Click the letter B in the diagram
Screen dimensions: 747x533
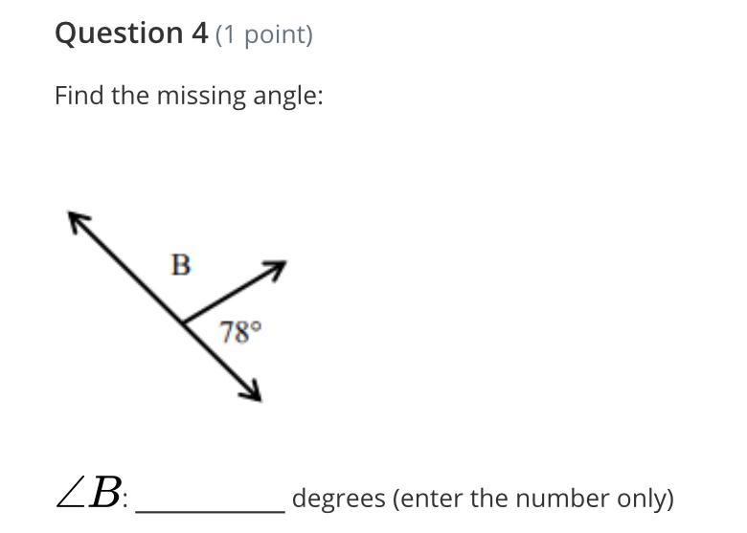click(x=180, y=264)
